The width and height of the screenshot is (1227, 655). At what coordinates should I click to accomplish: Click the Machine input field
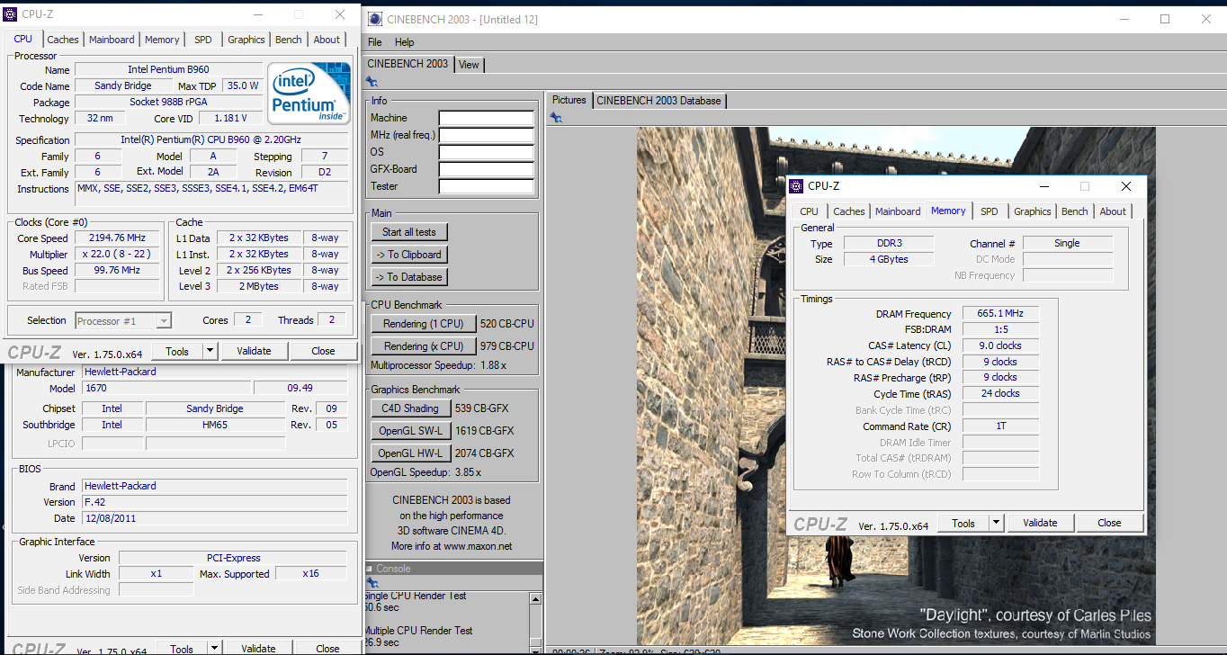pyautogui.click(x=486, y=118)
